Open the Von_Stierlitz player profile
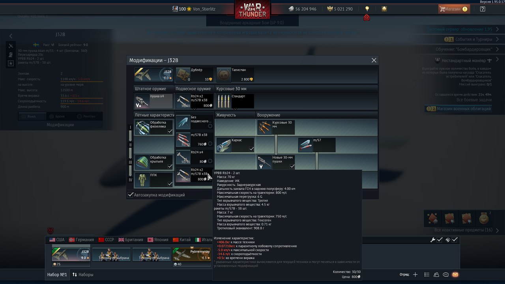This screenshot has height=284, width=505. click(194, 9)
